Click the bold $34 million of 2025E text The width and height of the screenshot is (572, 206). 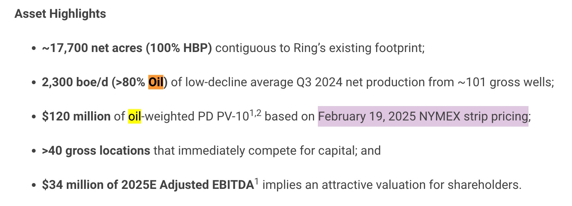(x=99, y=185)
